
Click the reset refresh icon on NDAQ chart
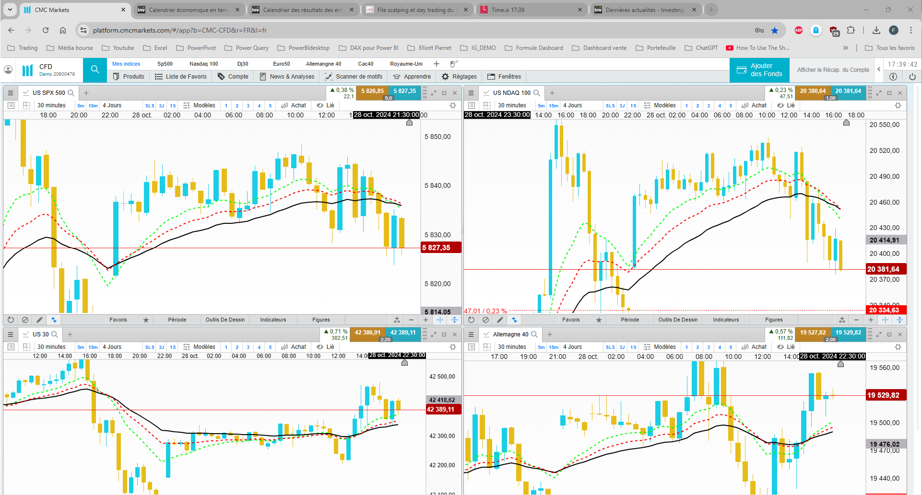471,320
